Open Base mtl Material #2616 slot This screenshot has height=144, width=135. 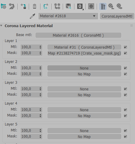pos(78,35)
